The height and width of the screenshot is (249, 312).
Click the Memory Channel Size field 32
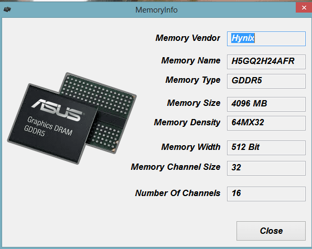[x=266, y=168]
